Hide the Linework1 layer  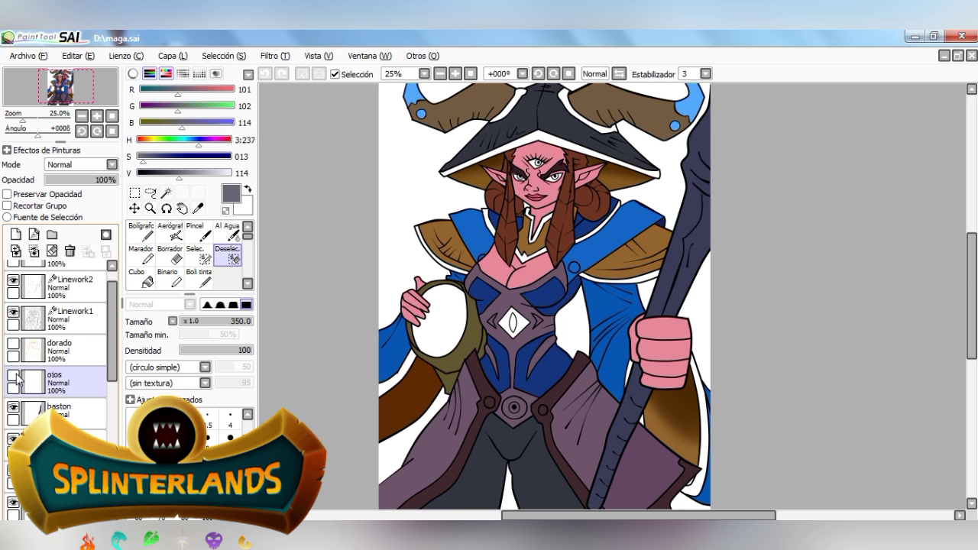tap(13, 312)
